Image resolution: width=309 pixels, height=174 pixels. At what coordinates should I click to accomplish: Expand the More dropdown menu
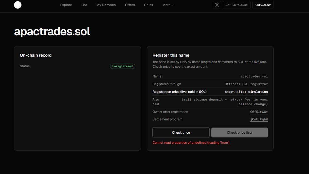tap(168, 5)
